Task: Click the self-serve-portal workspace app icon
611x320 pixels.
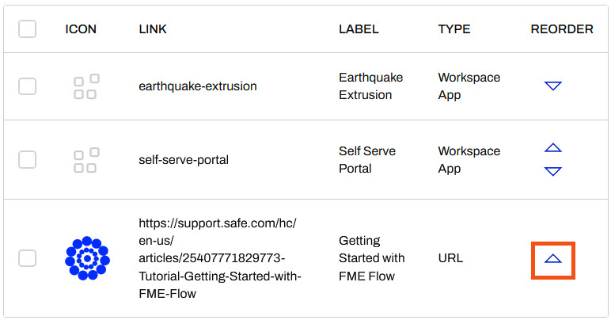Action: click(x=86, y=160)
